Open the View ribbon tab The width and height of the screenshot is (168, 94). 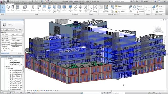tap(70, 4)
